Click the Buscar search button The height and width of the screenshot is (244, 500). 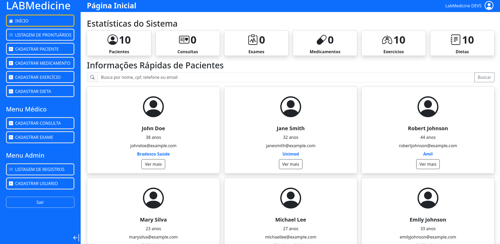(484, 77)
